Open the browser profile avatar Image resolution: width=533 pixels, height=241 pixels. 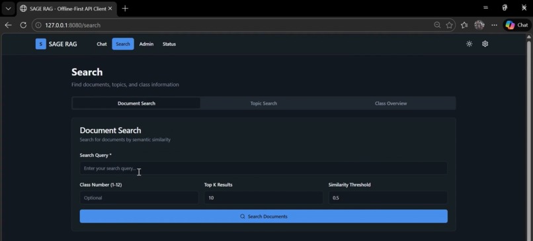[479, 25]
